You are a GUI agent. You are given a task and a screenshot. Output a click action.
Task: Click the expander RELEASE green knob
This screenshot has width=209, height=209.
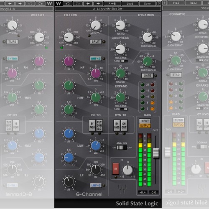(120, 97)
